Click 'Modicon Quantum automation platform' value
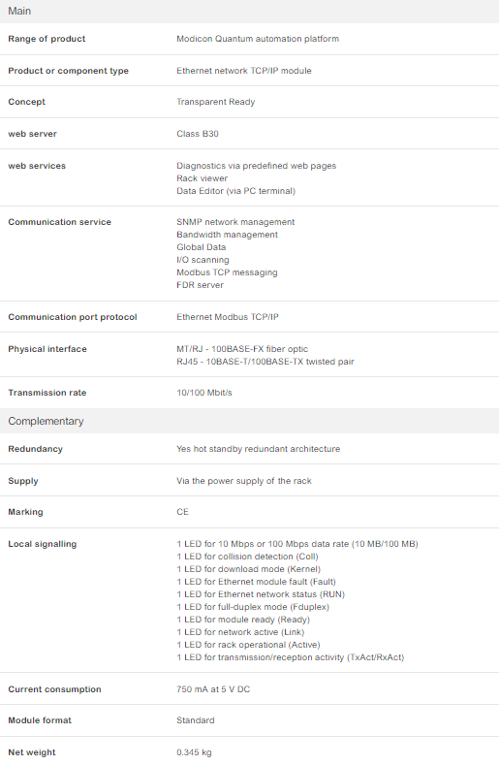Image resolution: width=499 pixels, height=765 pixels. coord(258,39)
